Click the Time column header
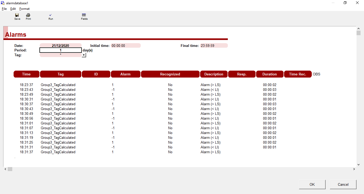Viewport: 364px width, 194px height. tap(26, 74)
